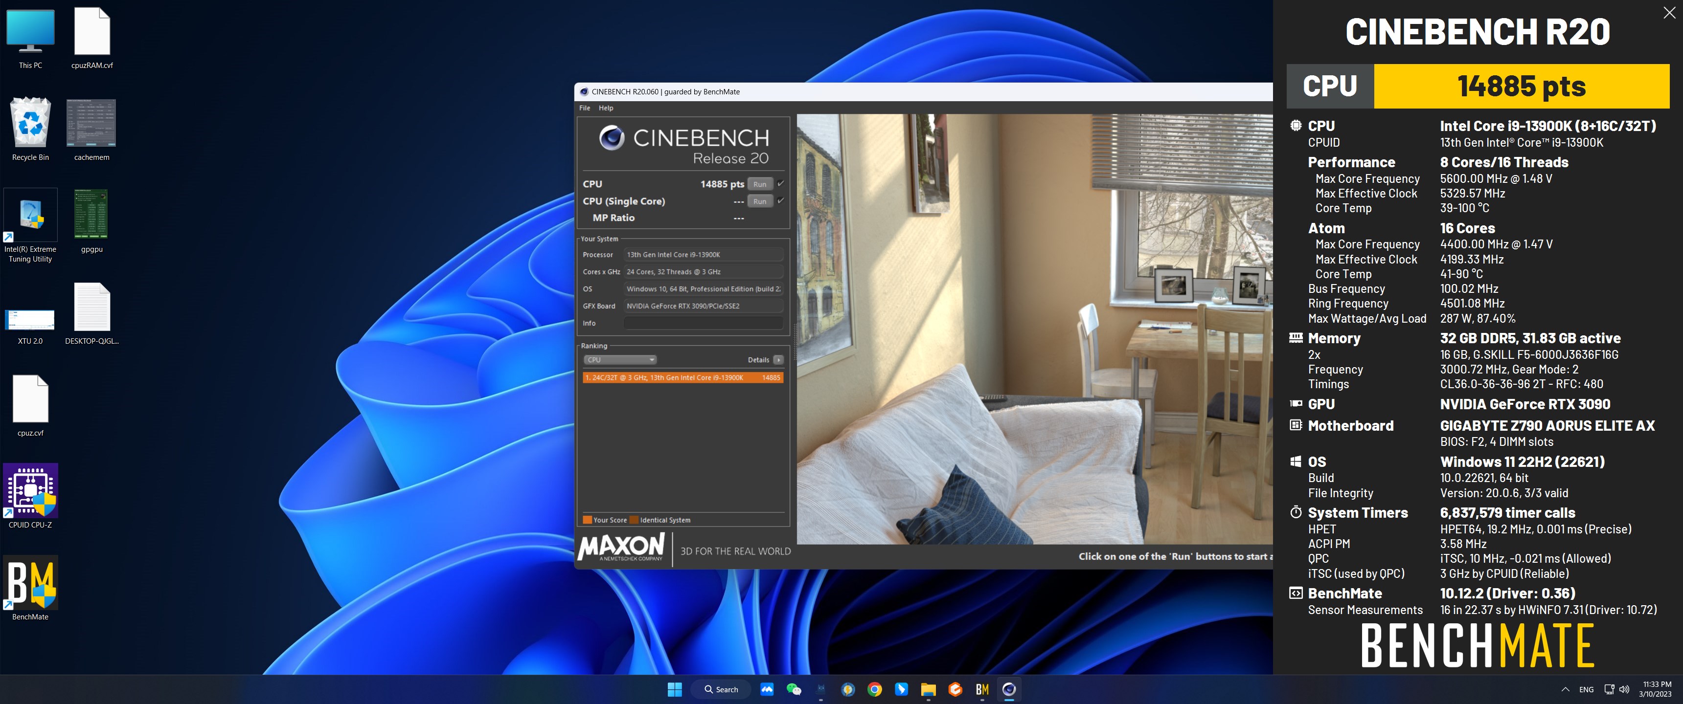Toggle the CPU Single Core test checkbox
Screen dimensions: 1683x704
tap(780, 200)
